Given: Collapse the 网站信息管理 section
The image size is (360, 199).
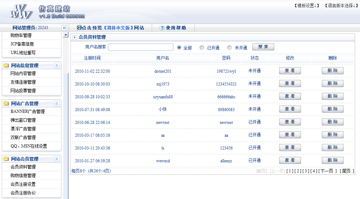Looking at the screenshot, I should click(57, 65).
